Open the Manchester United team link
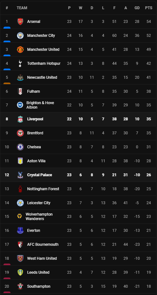Viewport: 157px width, 295px height. click(43, 50)
